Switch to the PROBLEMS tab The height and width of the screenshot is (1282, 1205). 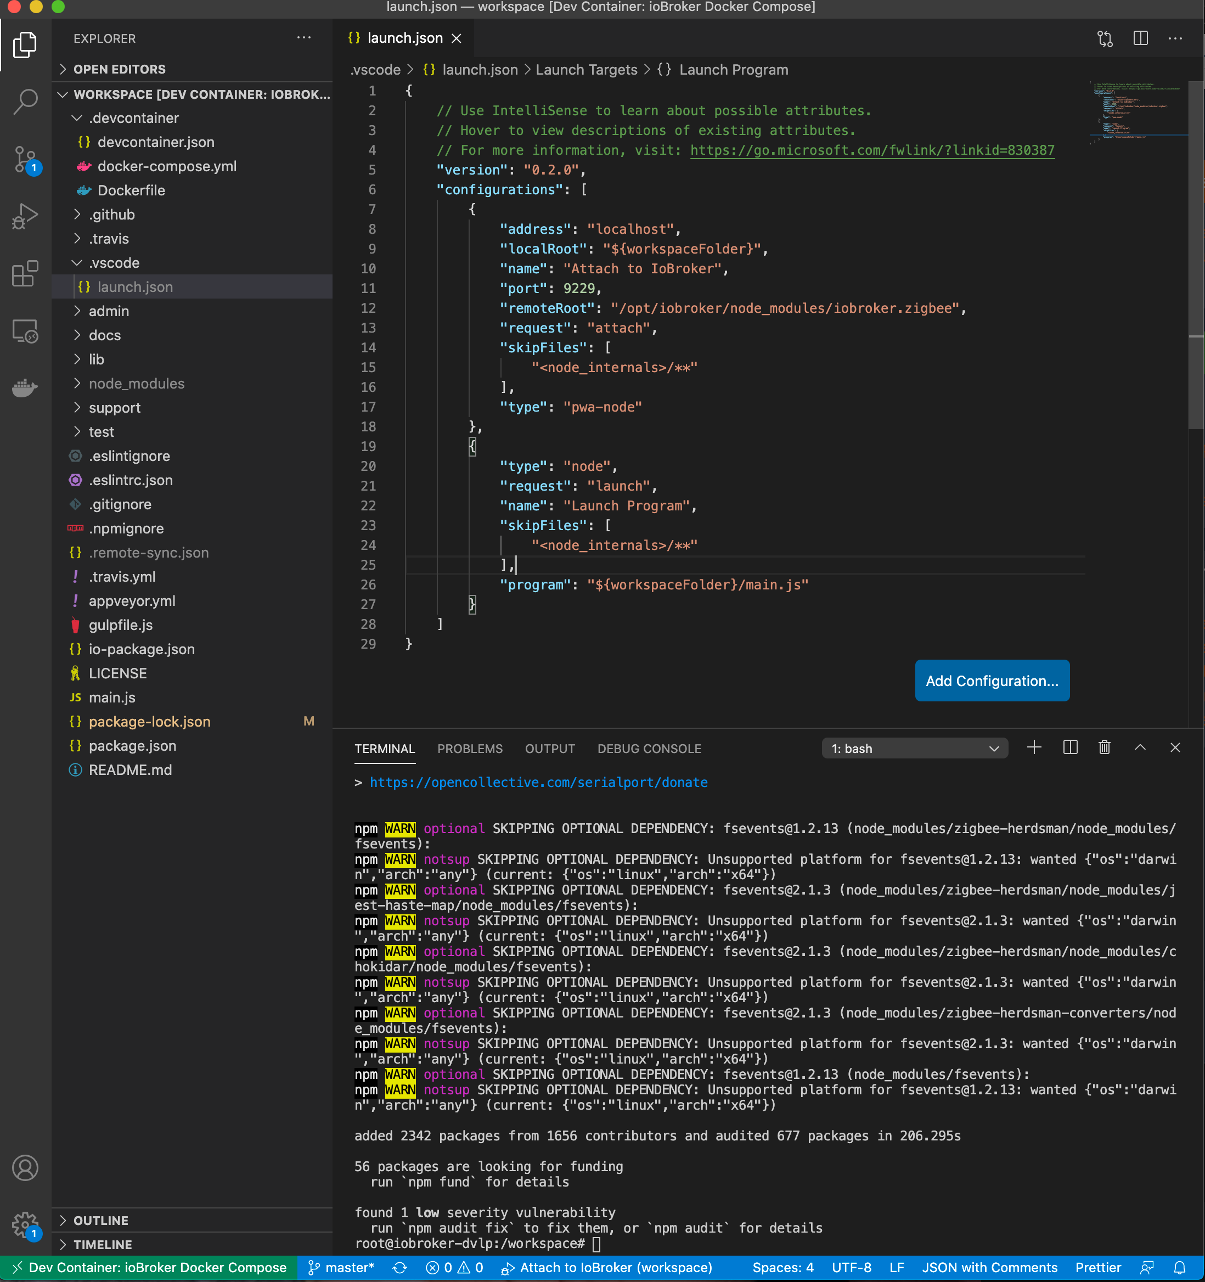pos(469,749)
